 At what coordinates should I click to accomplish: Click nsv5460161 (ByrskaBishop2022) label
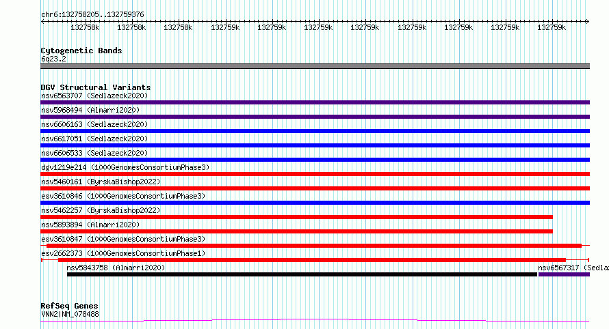click(101, 182)
